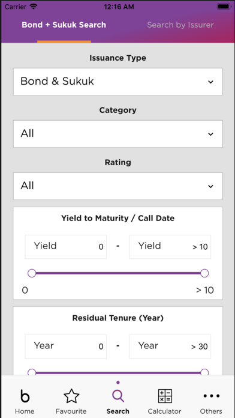Viewport: 235px width, 418px height.
Task: Expand the Issuance Type dropdown
Action: pyautogui.click(x=118, y=82)
